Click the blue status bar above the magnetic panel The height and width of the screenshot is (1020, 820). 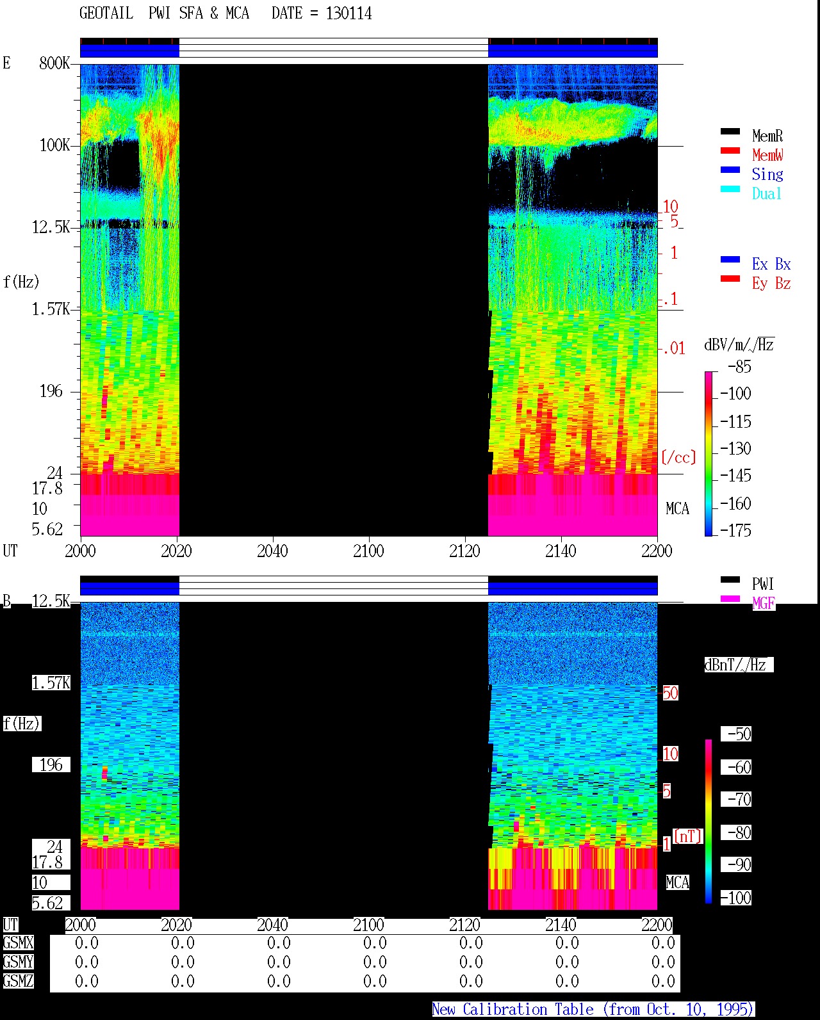[368, 585]
